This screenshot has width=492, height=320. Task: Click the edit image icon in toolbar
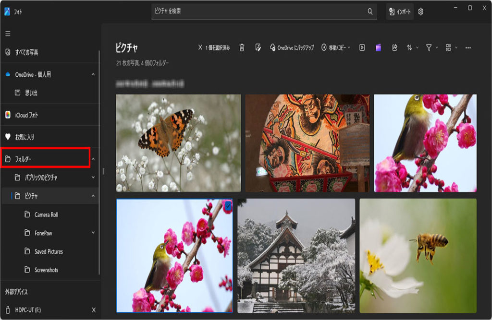258,47
